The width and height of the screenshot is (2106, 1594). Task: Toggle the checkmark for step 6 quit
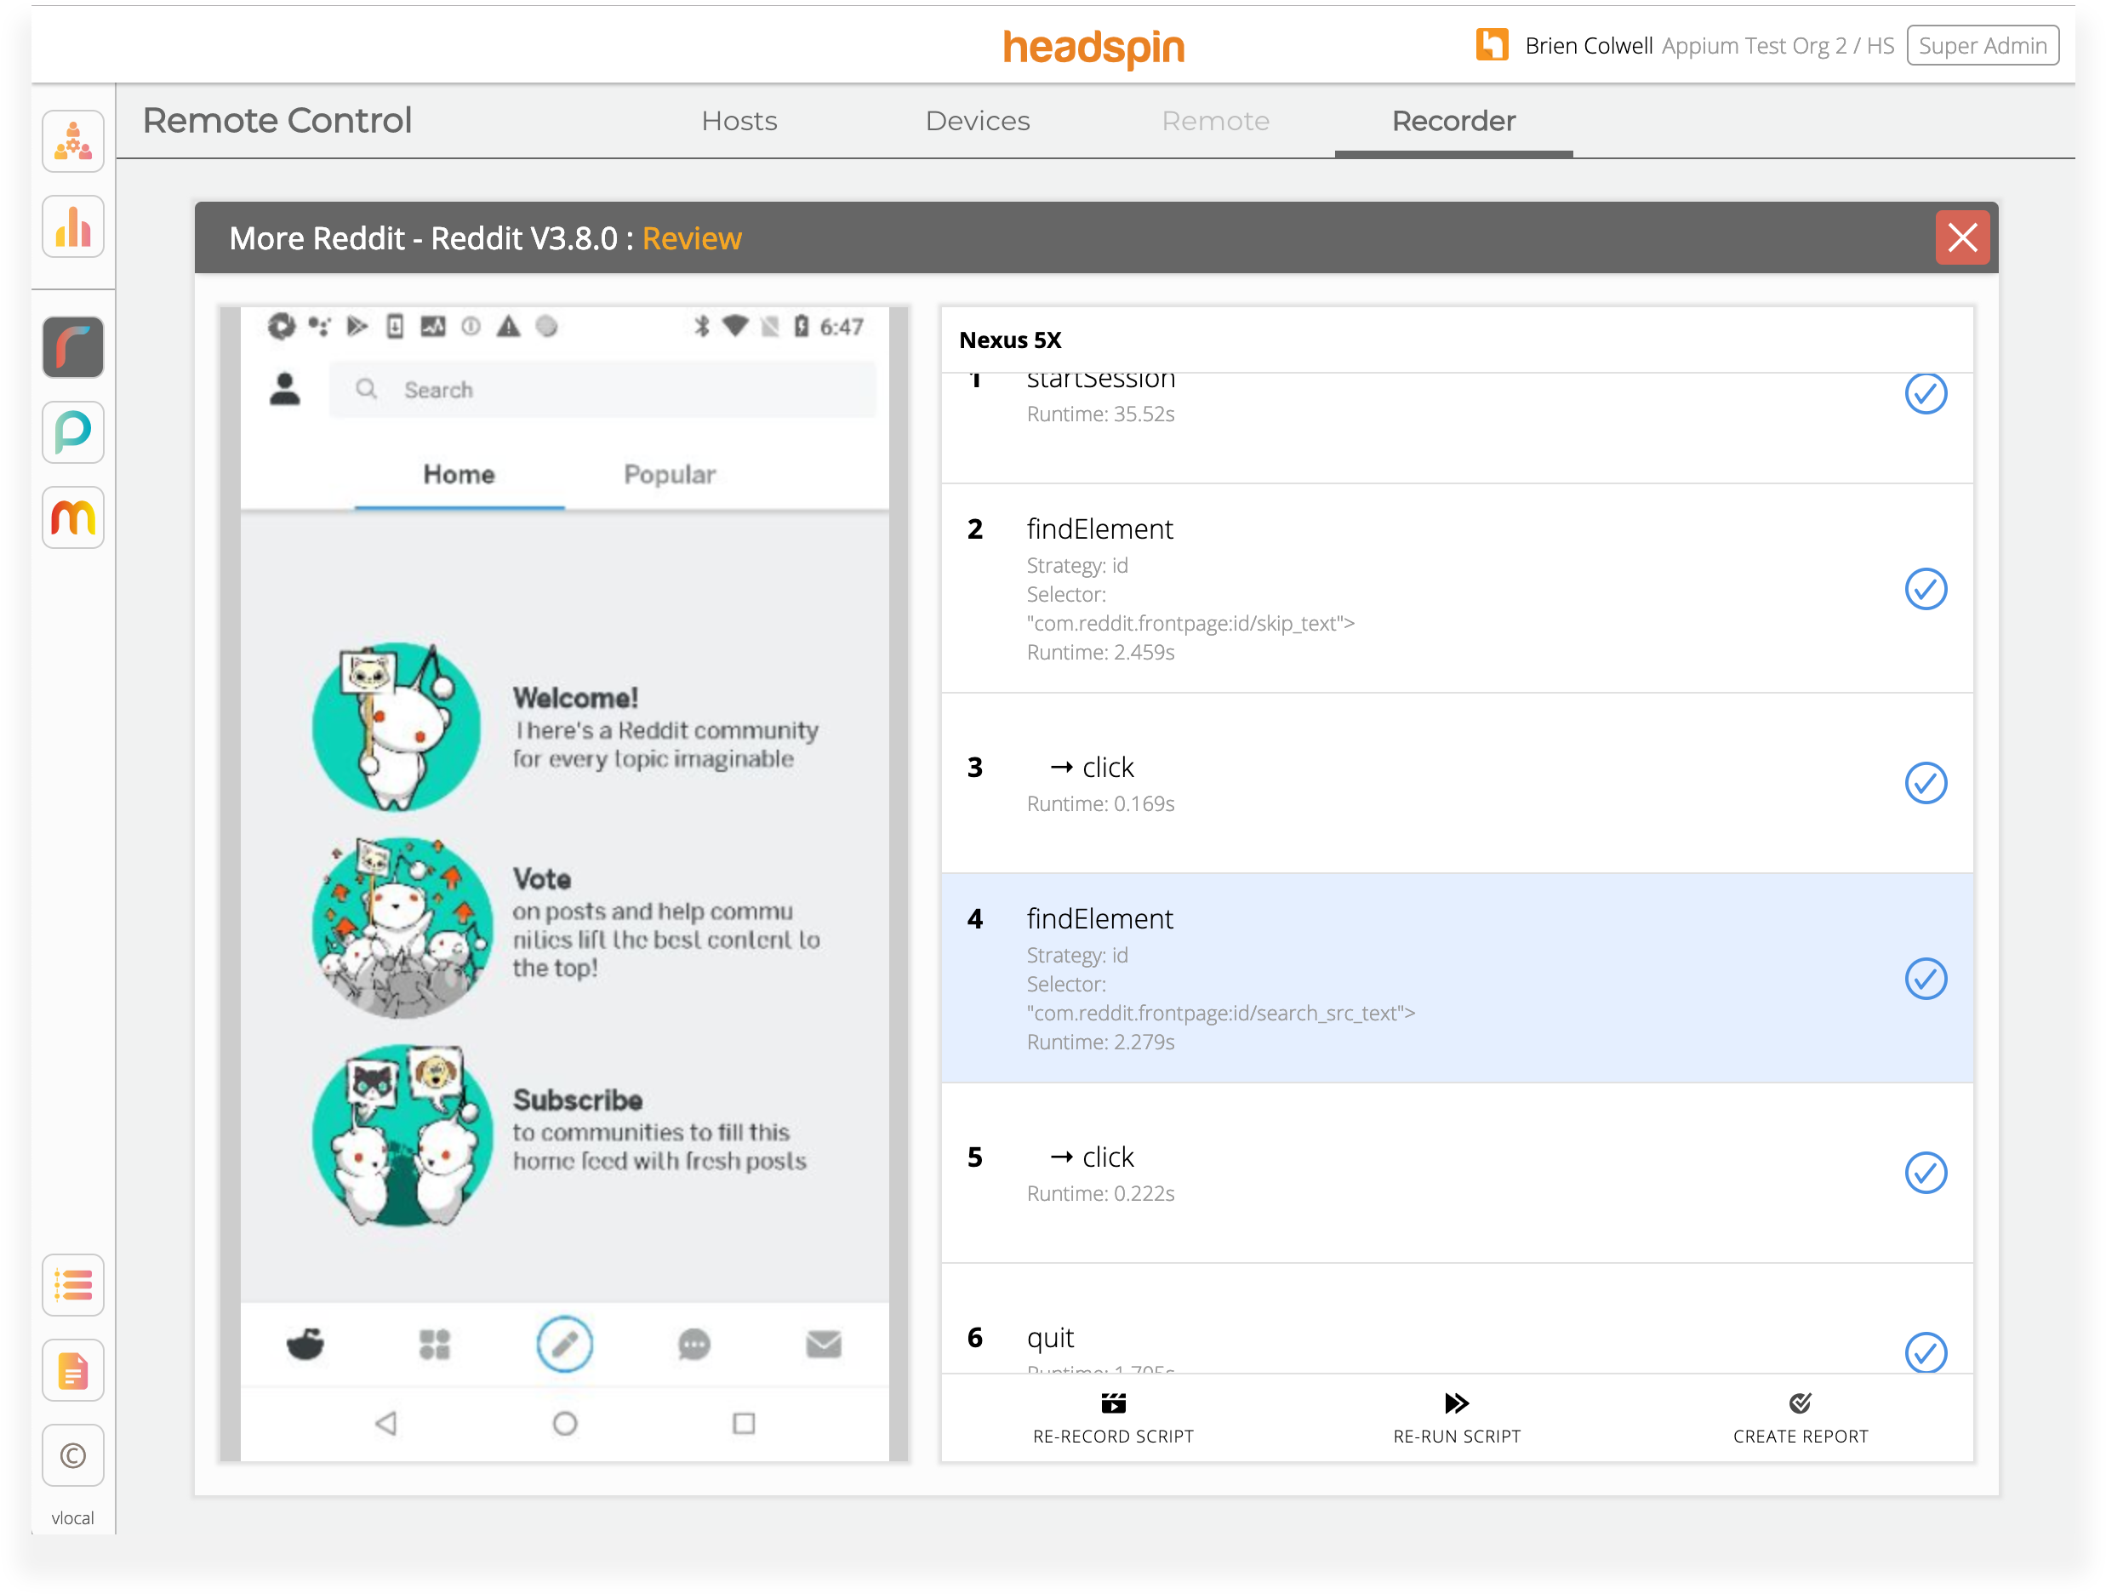click(1925, 1352)
